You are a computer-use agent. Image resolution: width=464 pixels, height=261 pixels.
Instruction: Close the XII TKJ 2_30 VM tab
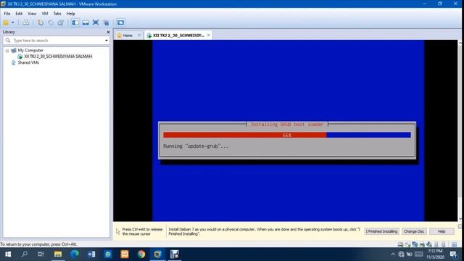[209, 36]
